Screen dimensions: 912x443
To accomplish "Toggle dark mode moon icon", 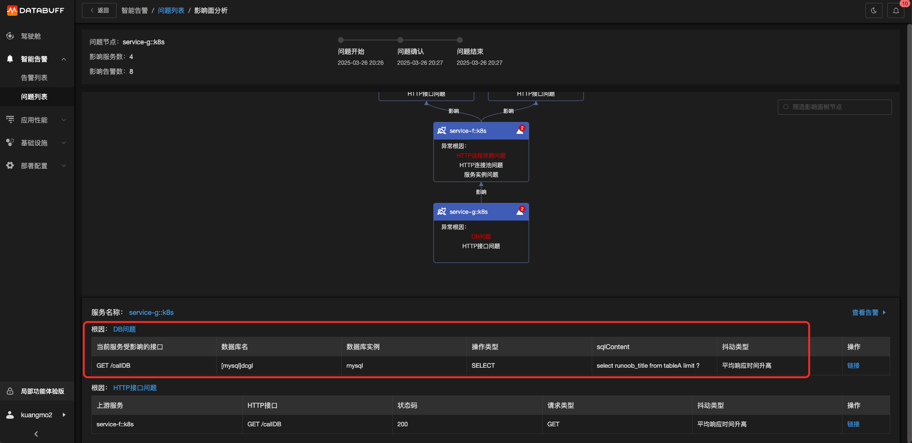I will pyautogui.click(x=873, y=10).
